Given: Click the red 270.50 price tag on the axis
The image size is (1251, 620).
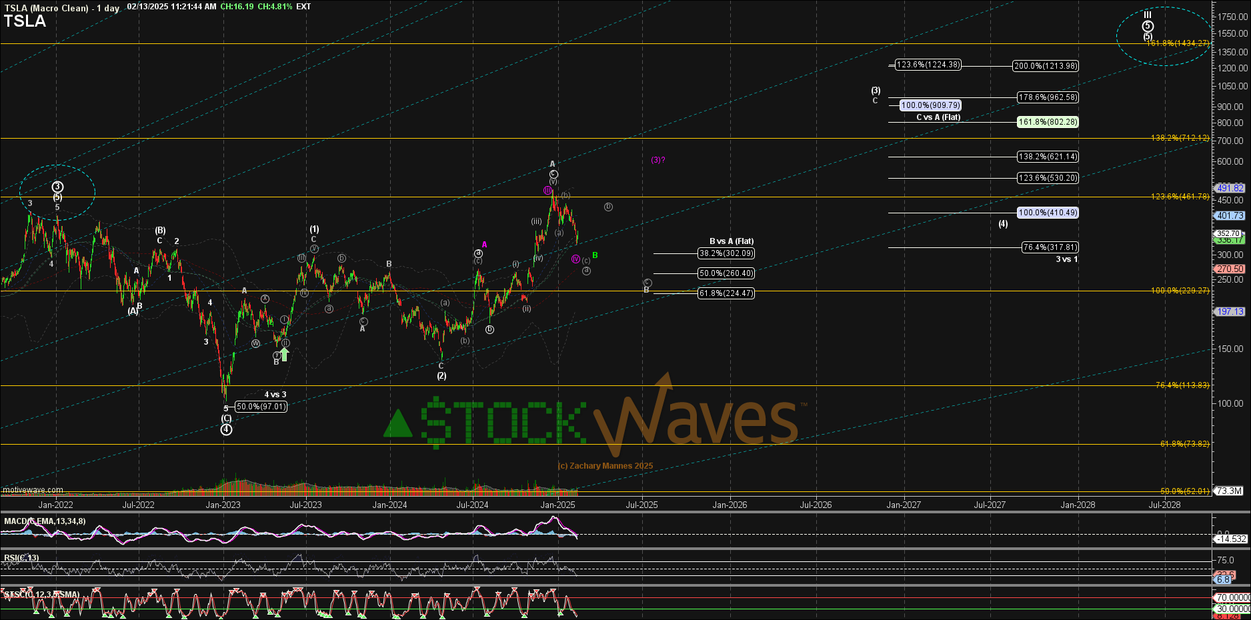Looking at the screenshot, I should coord(1230,269).
